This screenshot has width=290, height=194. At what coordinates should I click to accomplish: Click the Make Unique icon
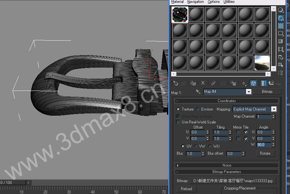click(223, 84)
